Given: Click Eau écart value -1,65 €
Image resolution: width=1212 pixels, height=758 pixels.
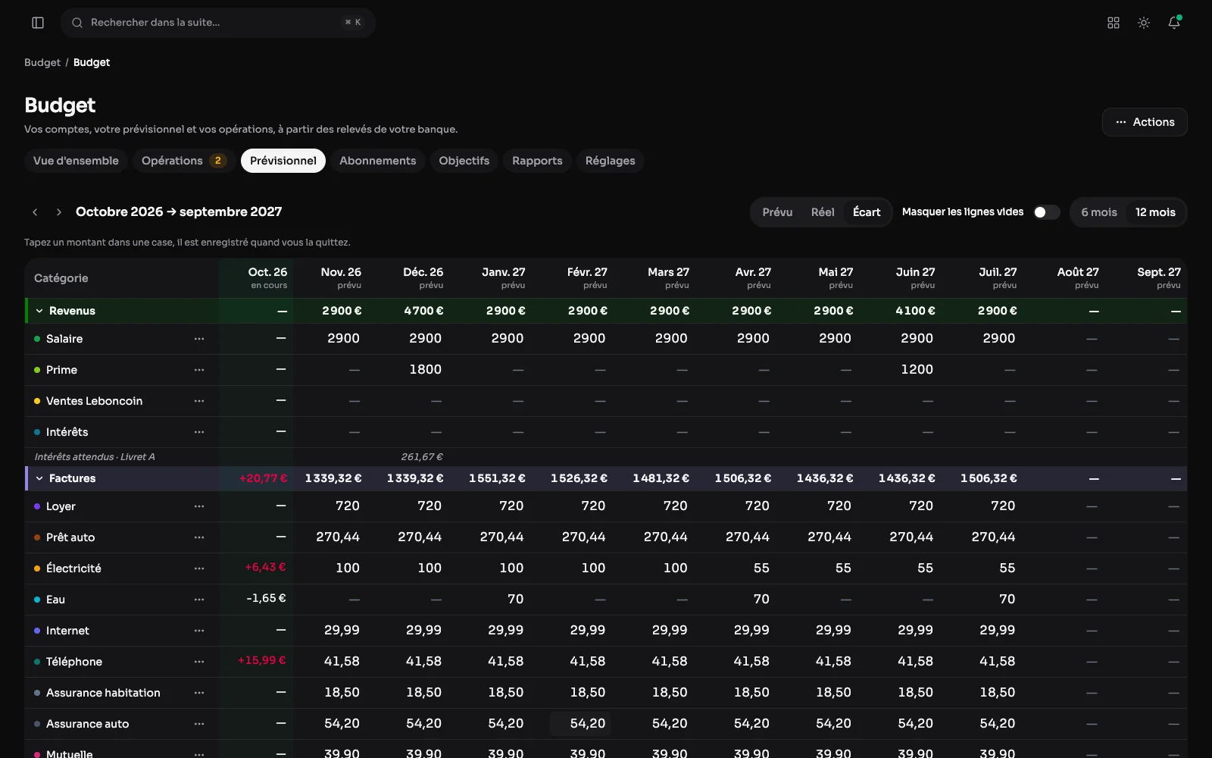Looking at the screenshot, I should coord(266,598).
